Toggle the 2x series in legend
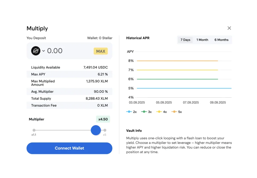This screenshot has width=257, height=178. click(x=132, y=112)
